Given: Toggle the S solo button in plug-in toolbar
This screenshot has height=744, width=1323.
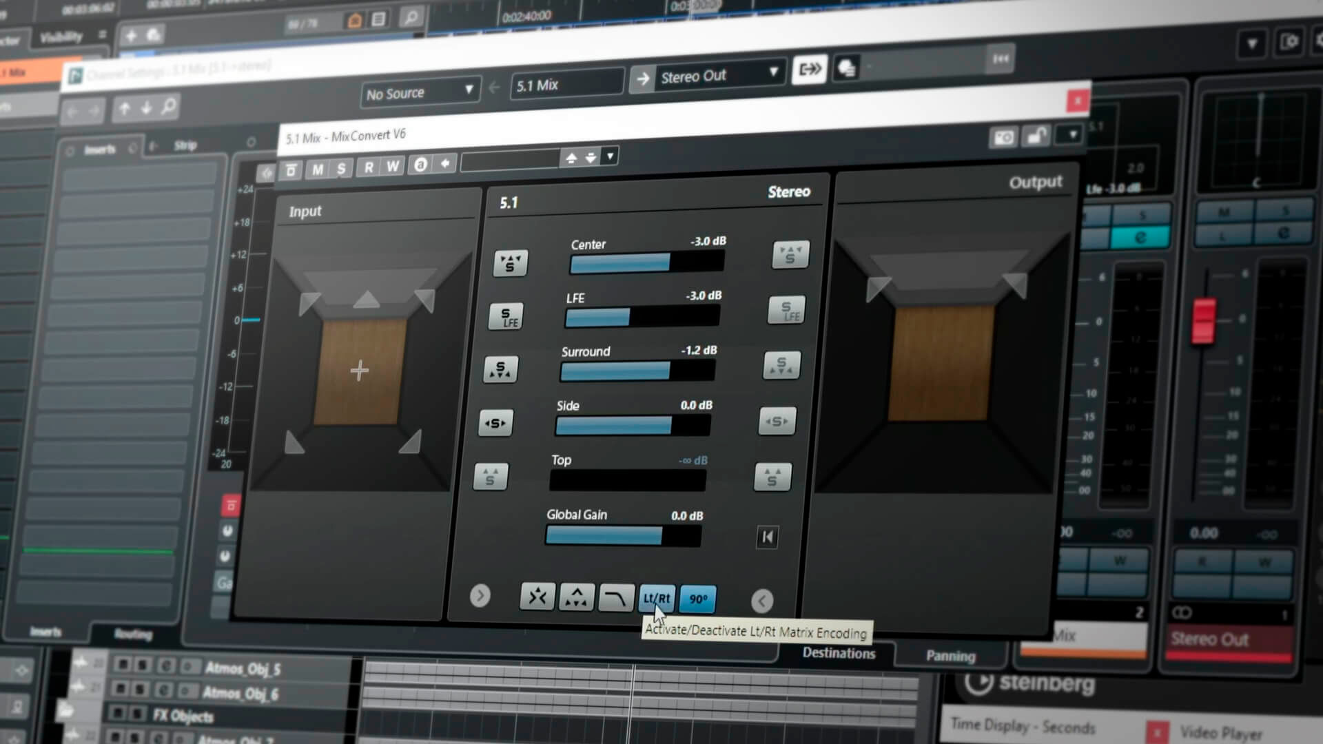Looking at the screenshot, I should coord(341,168).
